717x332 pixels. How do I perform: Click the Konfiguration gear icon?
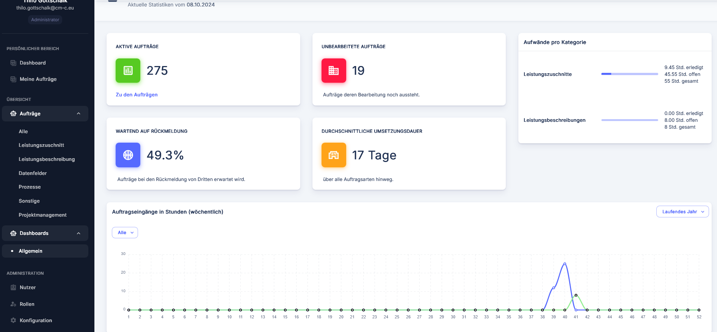coord(13,321)
